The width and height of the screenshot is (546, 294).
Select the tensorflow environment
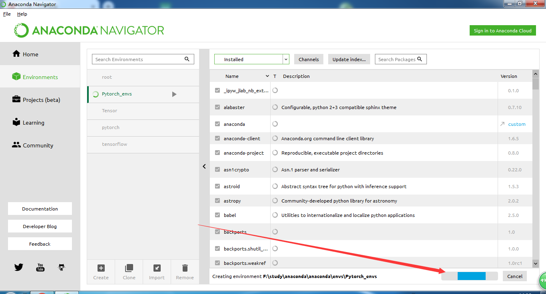click(143, 145)
